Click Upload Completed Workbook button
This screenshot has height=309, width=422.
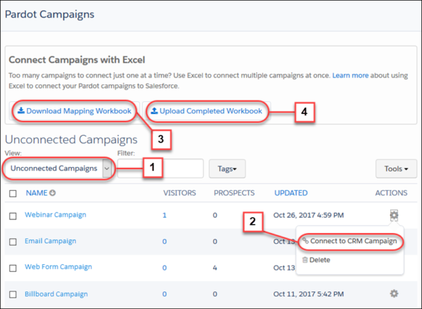point(206,111)
